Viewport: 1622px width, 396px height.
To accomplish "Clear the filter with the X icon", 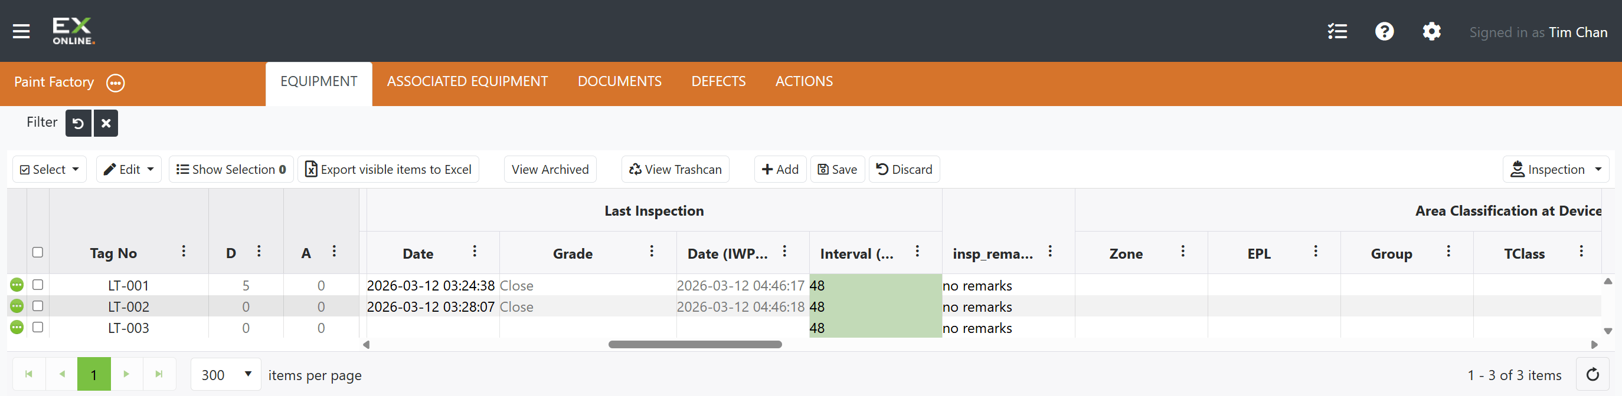I will [x=106, y=123].
